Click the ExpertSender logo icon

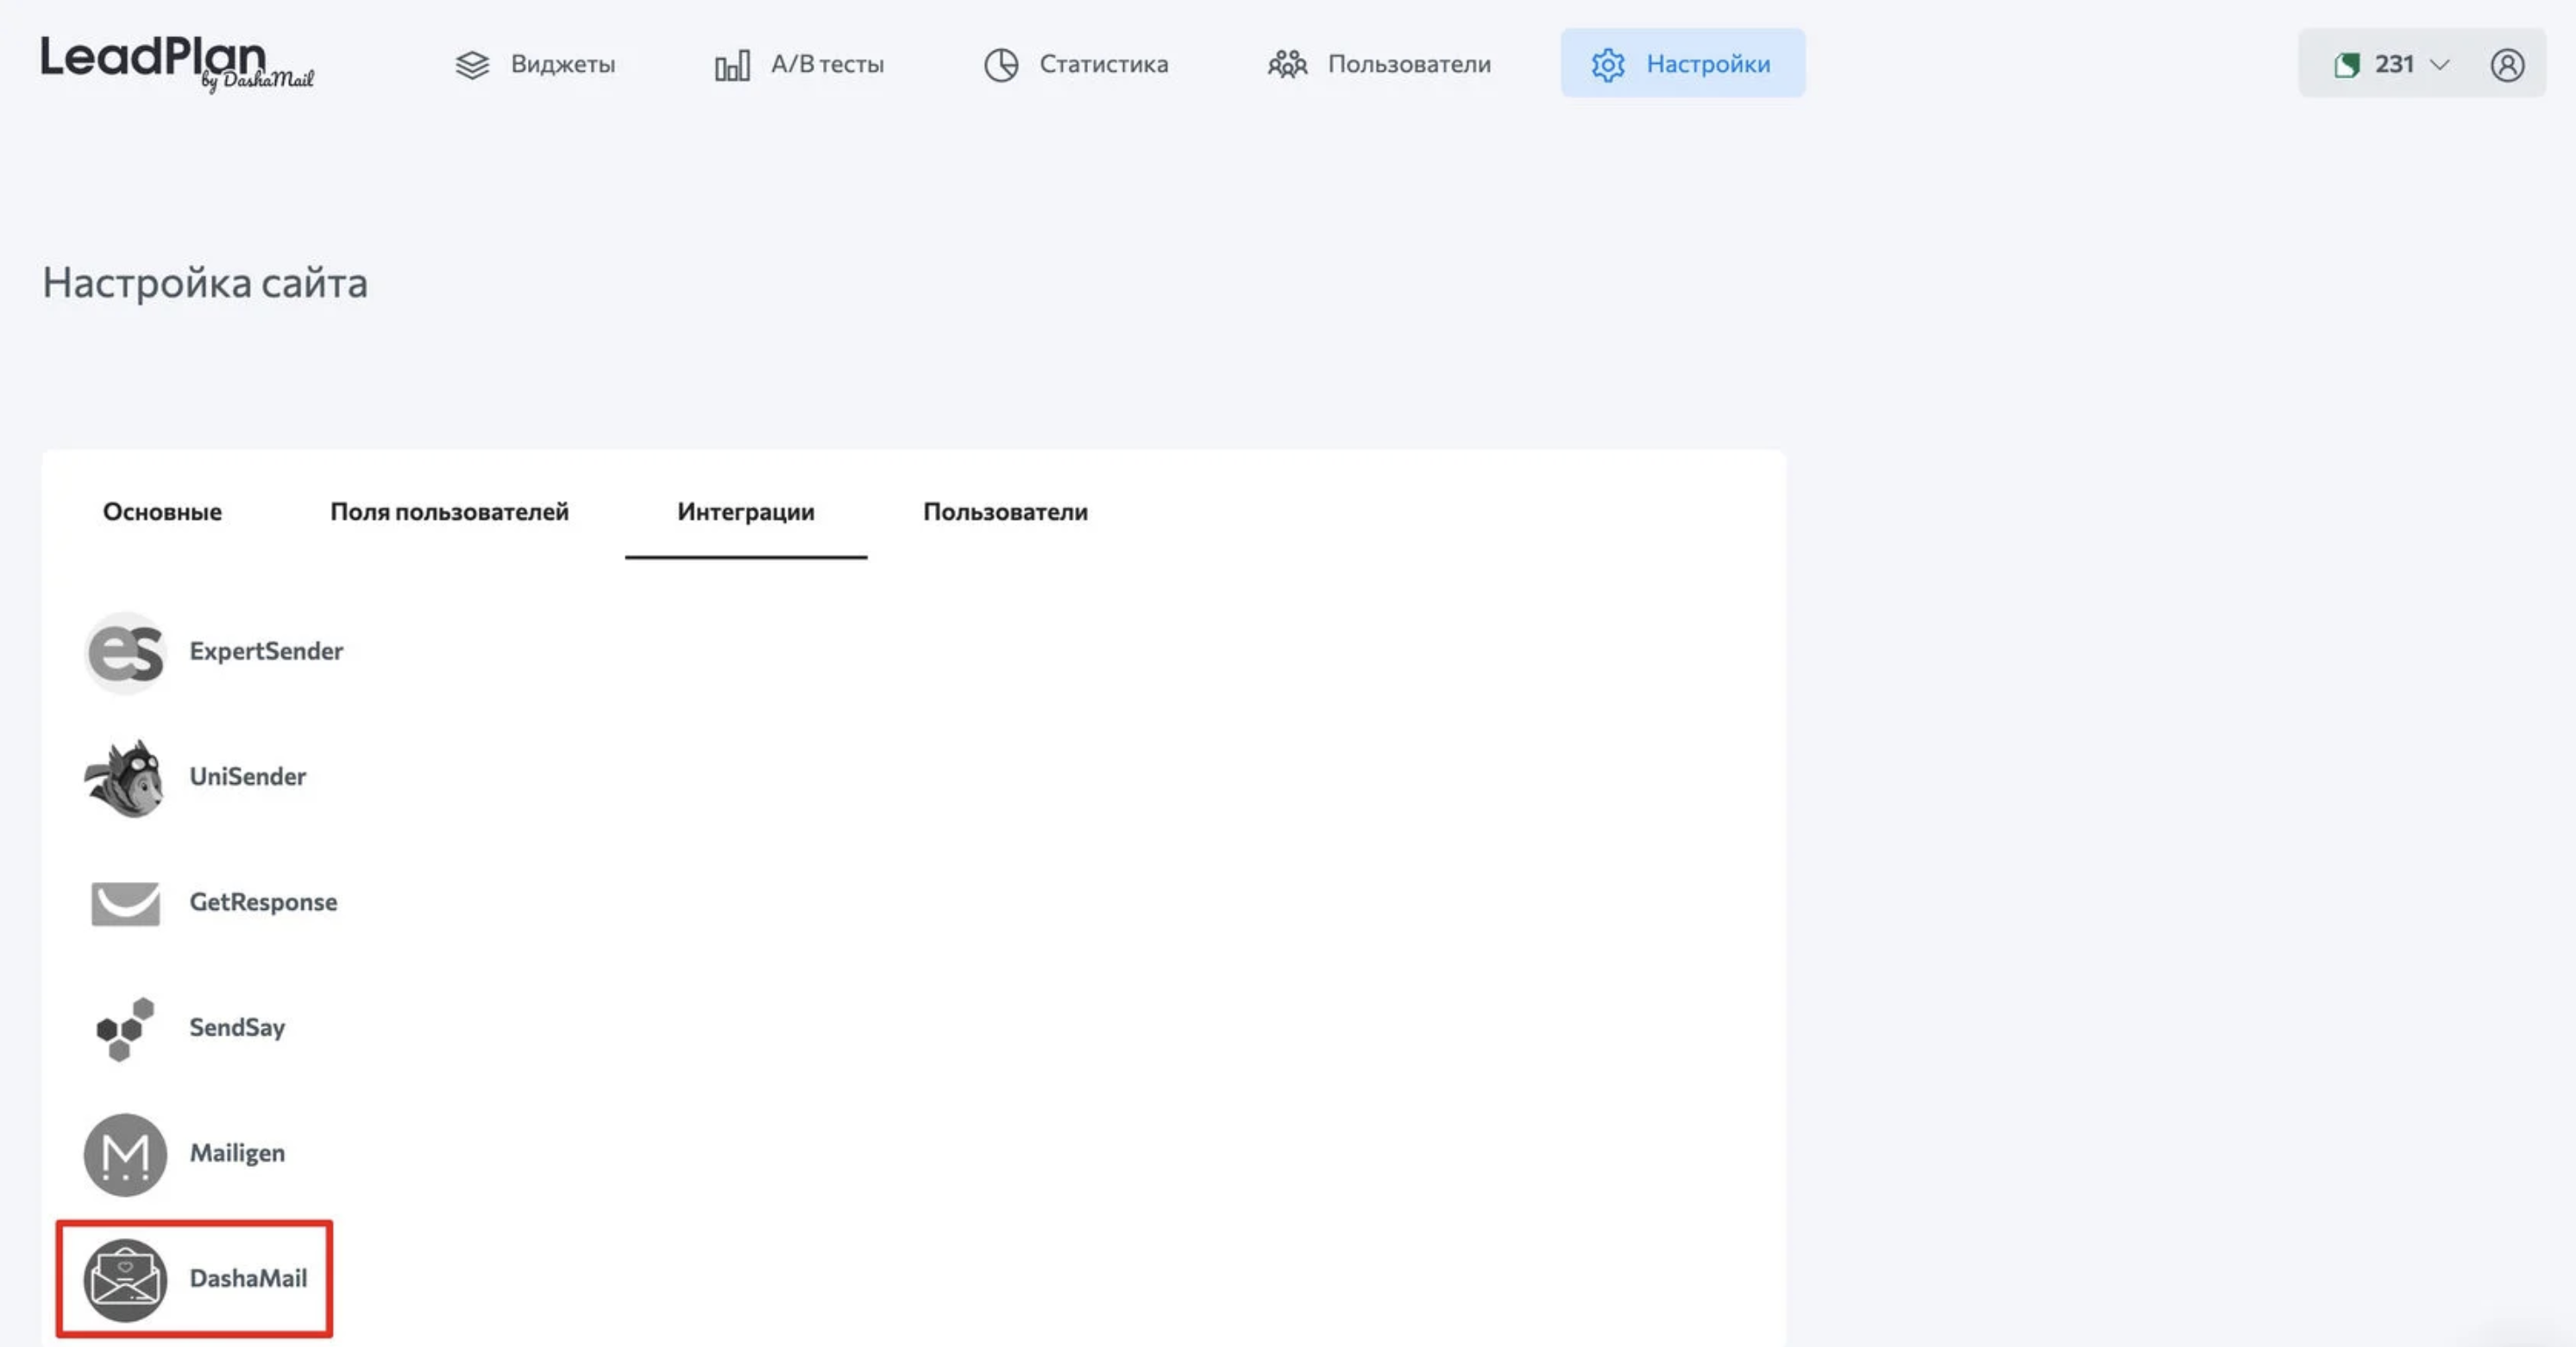pos(125,653)
